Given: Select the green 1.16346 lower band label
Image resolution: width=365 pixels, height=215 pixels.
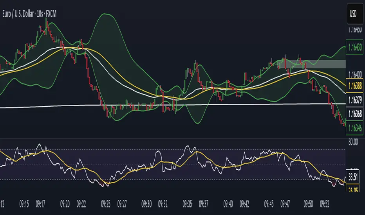Looking at the screenshot, I should (355, 127).
